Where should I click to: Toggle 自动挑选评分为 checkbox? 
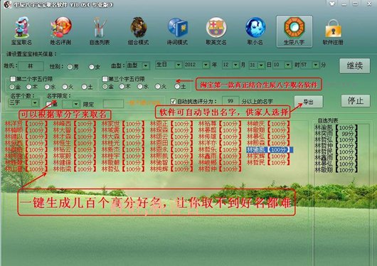point(173,101)
